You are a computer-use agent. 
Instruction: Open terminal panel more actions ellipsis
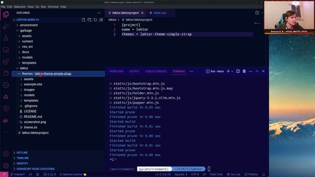(251, 71)
